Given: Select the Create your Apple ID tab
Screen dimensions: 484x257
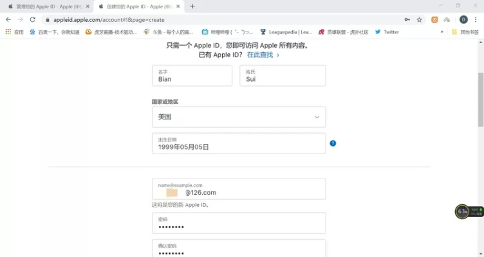Looking at the screenshot, I should tap(138, 6).
